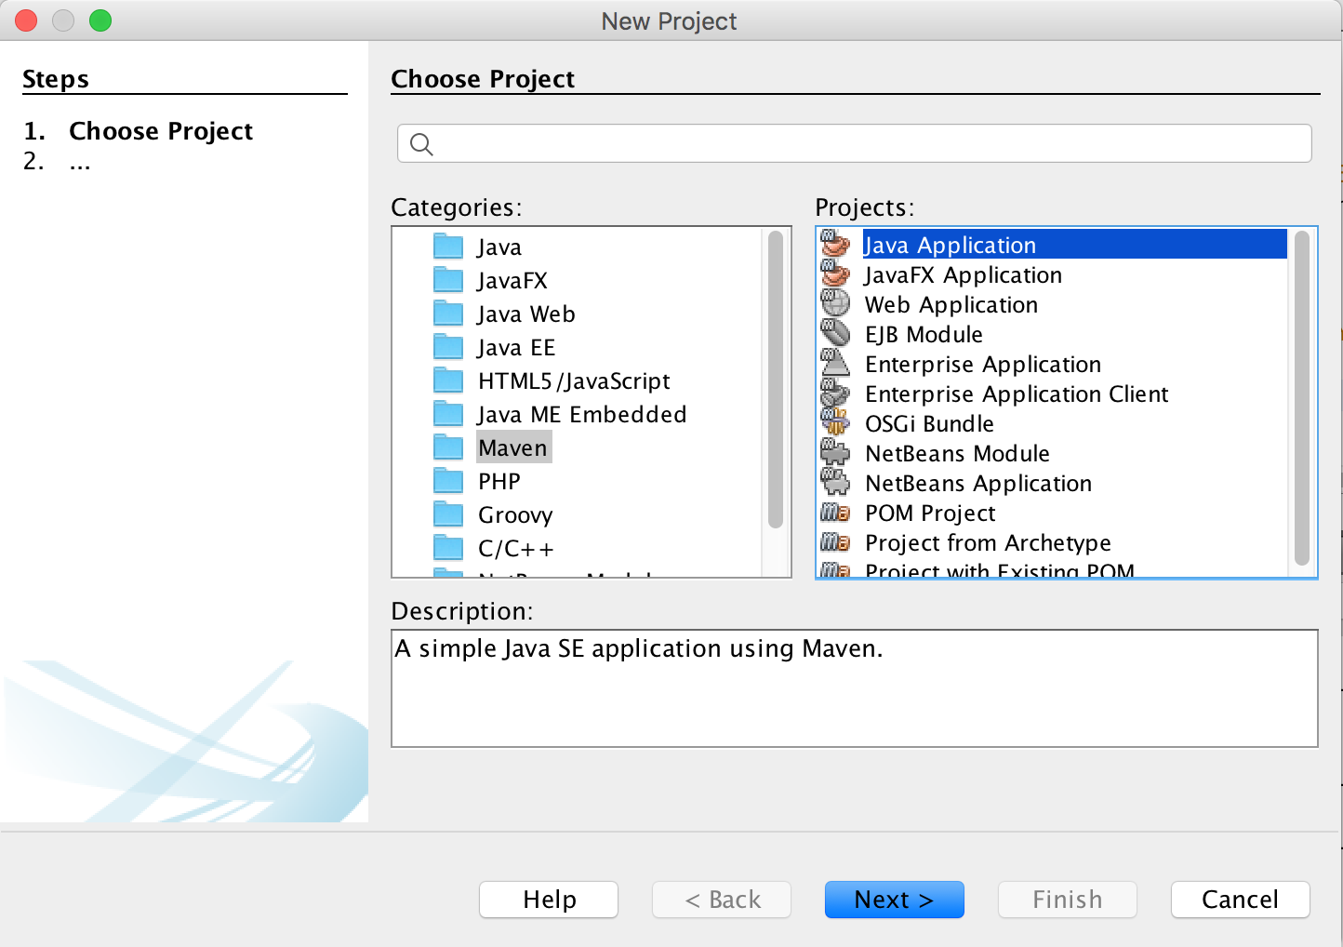Click the NetBeans Module puzzle icon

(x=835, y=453)
